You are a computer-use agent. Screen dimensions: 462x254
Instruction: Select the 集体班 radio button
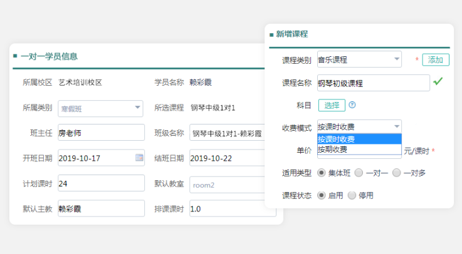pos(322,172)
